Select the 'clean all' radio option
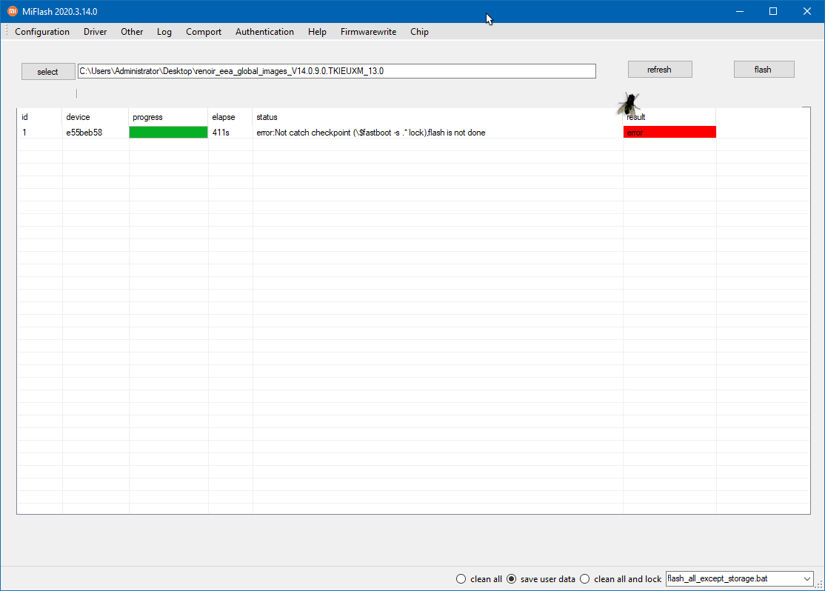Image resolution: width=825 pixels, height=591 pixels. [461, 578]
